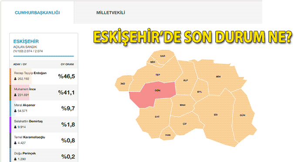Select the İNÖ district on map
This screenshot has width=305, height=162.
coord(123,83)
